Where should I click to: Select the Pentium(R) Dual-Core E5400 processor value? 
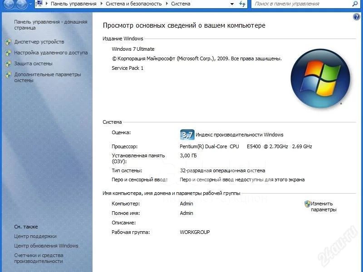(246, 146)
